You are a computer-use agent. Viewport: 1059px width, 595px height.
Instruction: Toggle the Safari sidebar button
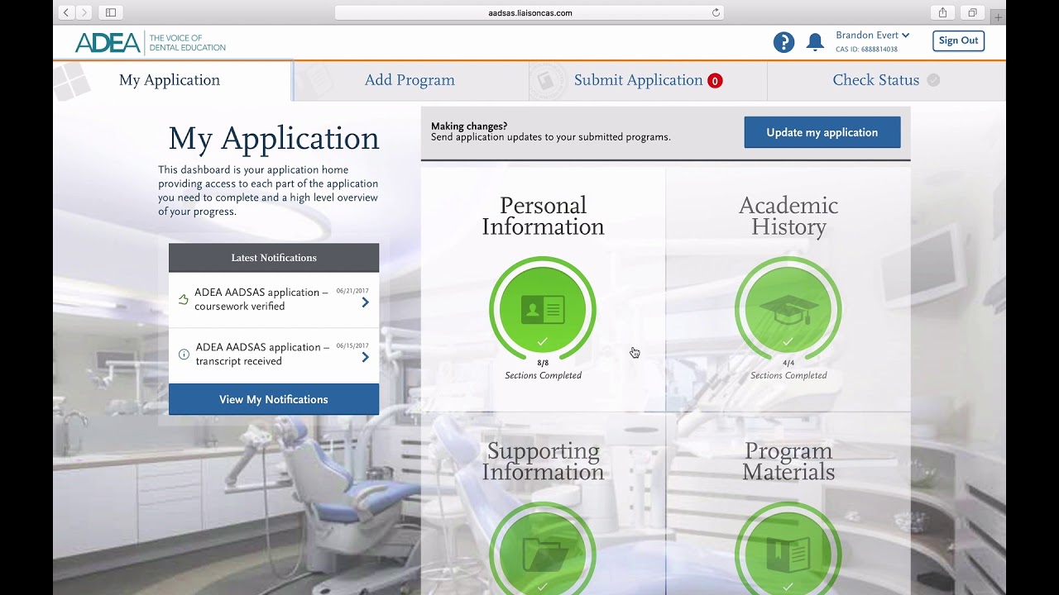tap(110, 12)
